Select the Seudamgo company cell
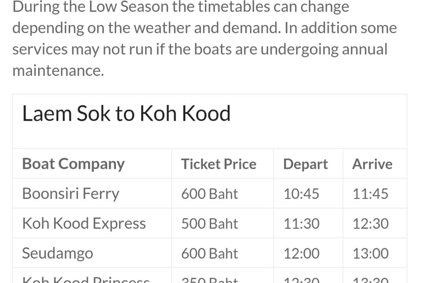This screenshot has width=425, height=283. pyautogui.click(x=58, y=254)
